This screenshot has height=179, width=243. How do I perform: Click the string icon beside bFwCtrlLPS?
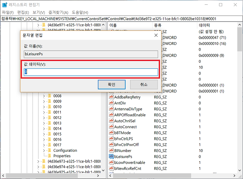(x=111, y=139)
